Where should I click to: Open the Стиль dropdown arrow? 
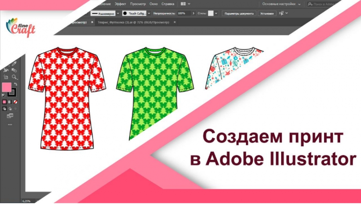(x=216, y=13)
